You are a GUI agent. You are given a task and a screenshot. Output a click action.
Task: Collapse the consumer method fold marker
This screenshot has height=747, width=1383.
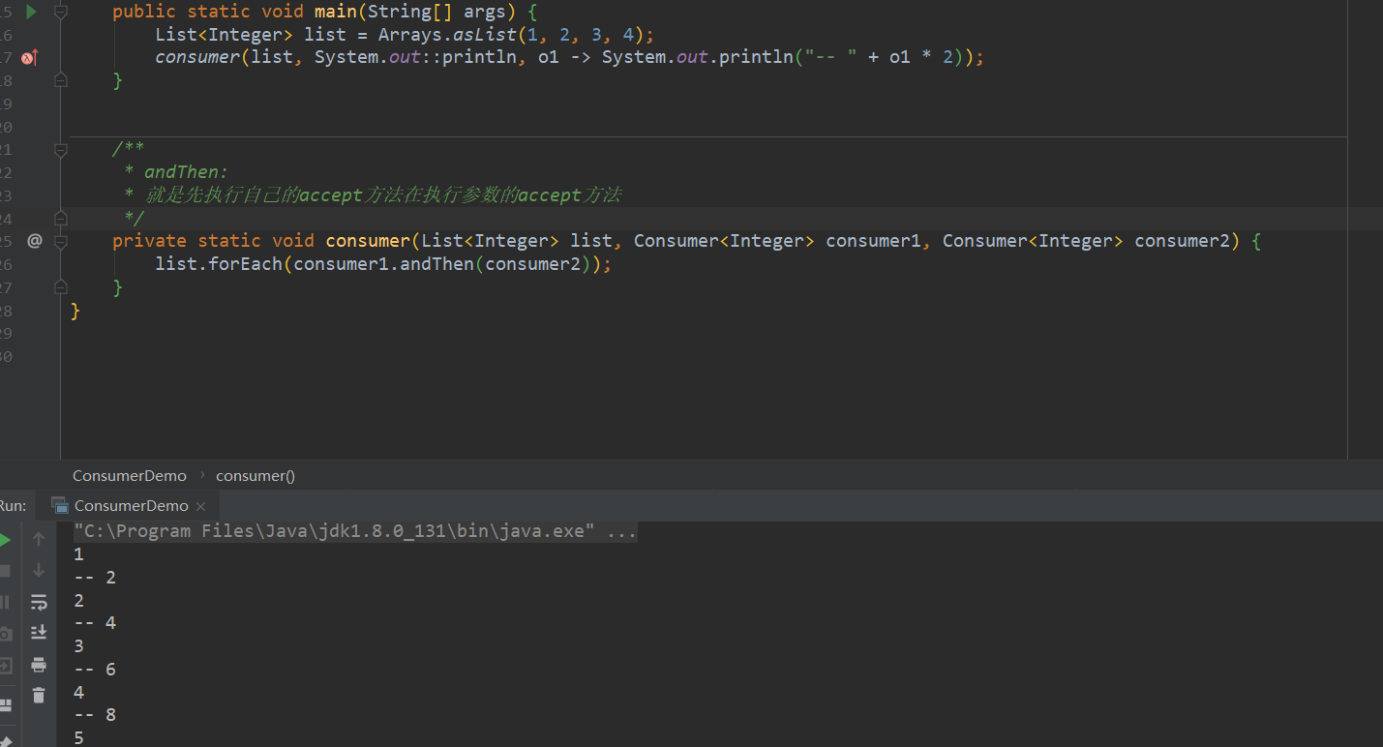pos(61,241)
